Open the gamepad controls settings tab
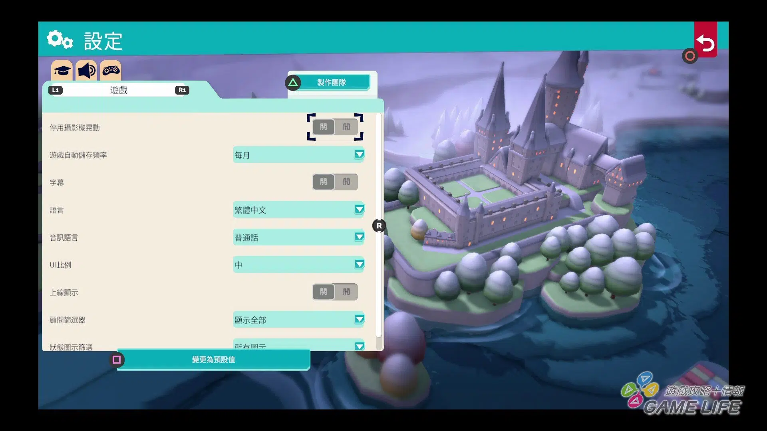Image resolution: width=767 pixels, height=431 pixels. point(111,71)
